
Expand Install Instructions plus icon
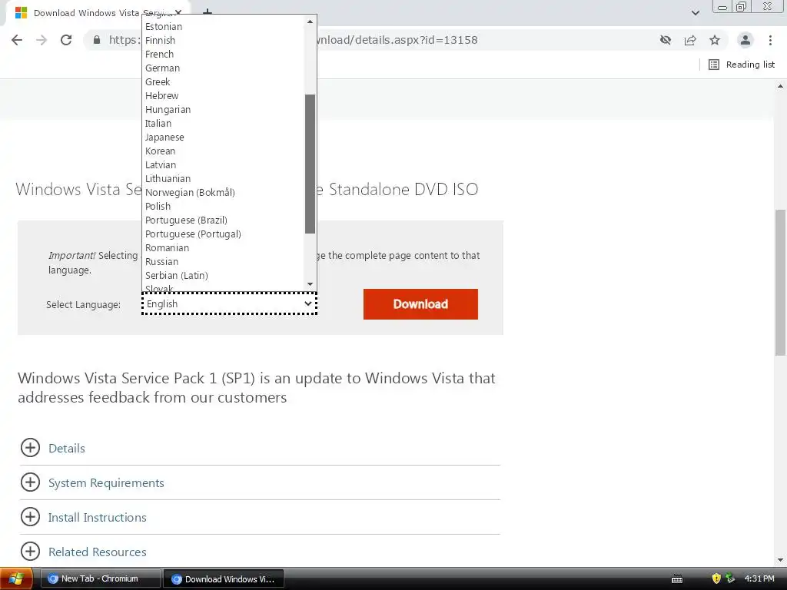point(30,517)
